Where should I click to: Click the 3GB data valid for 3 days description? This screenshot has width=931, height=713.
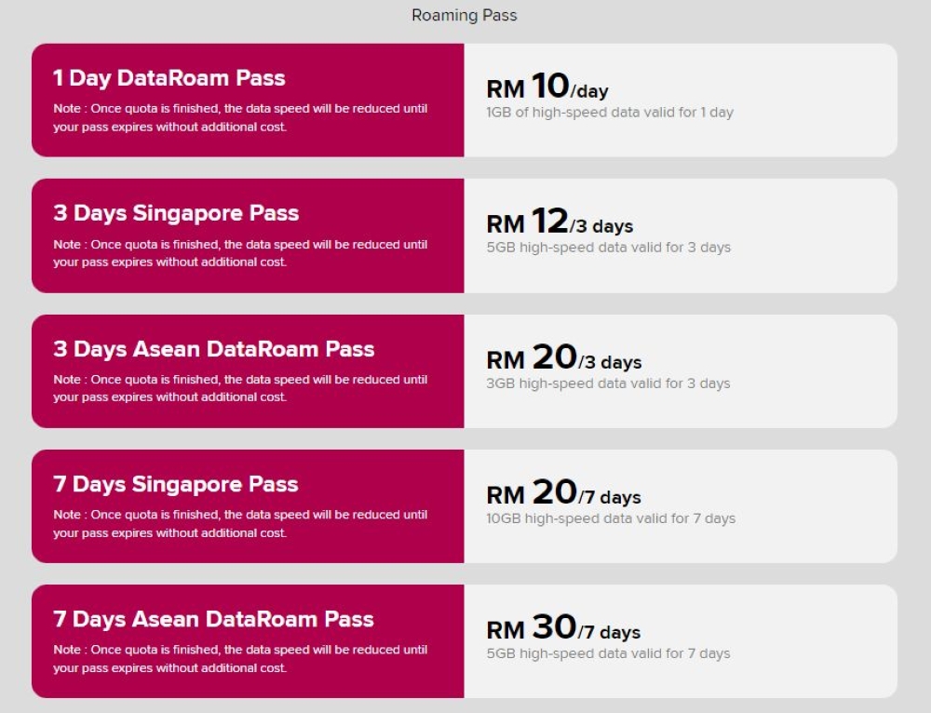609,383
